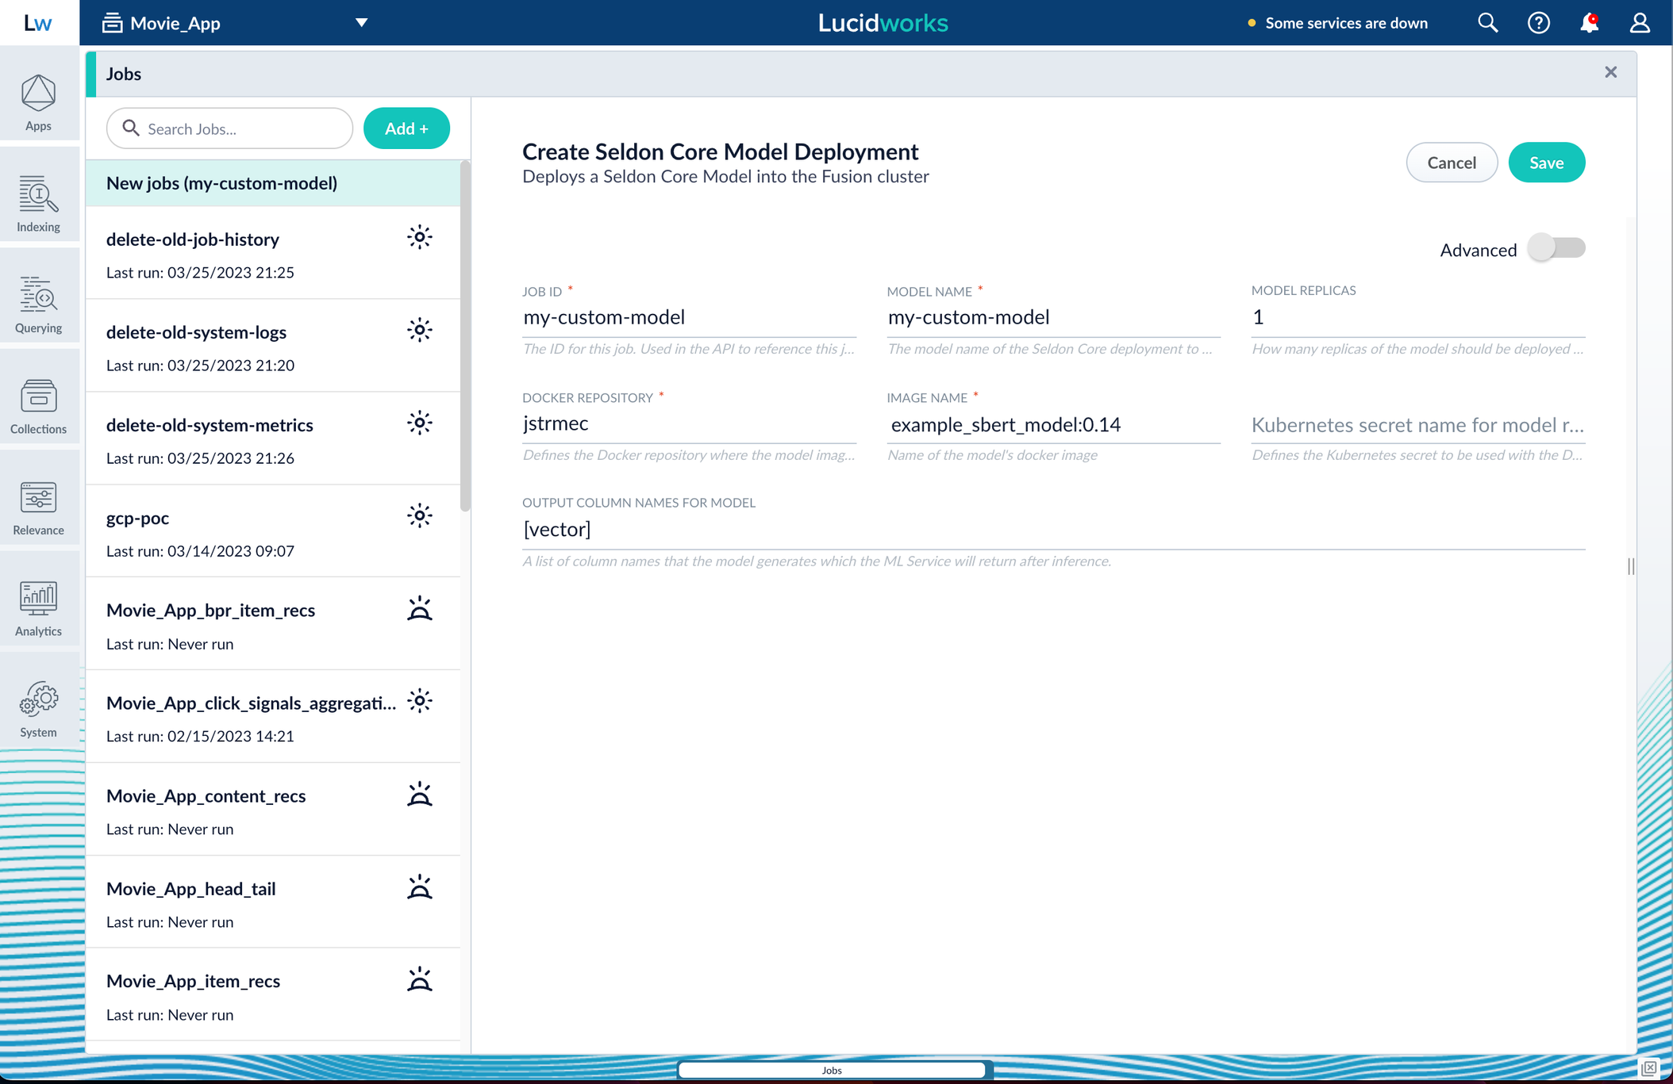Expand the Movie_App application dropdown
This screenshot has height=1084, width=1673.
[361, 23]
